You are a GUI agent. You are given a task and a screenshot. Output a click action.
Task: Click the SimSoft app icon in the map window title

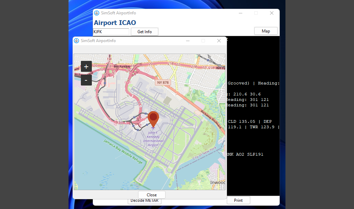76,41
